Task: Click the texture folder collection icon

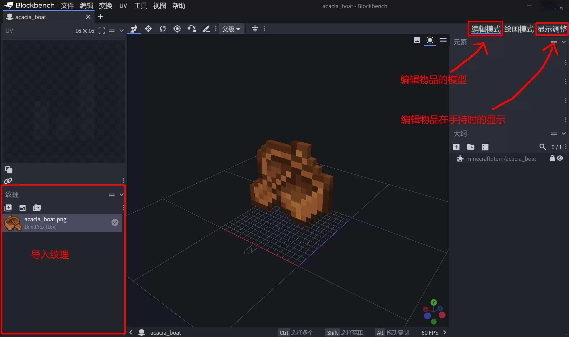Action: coord(37,208)
